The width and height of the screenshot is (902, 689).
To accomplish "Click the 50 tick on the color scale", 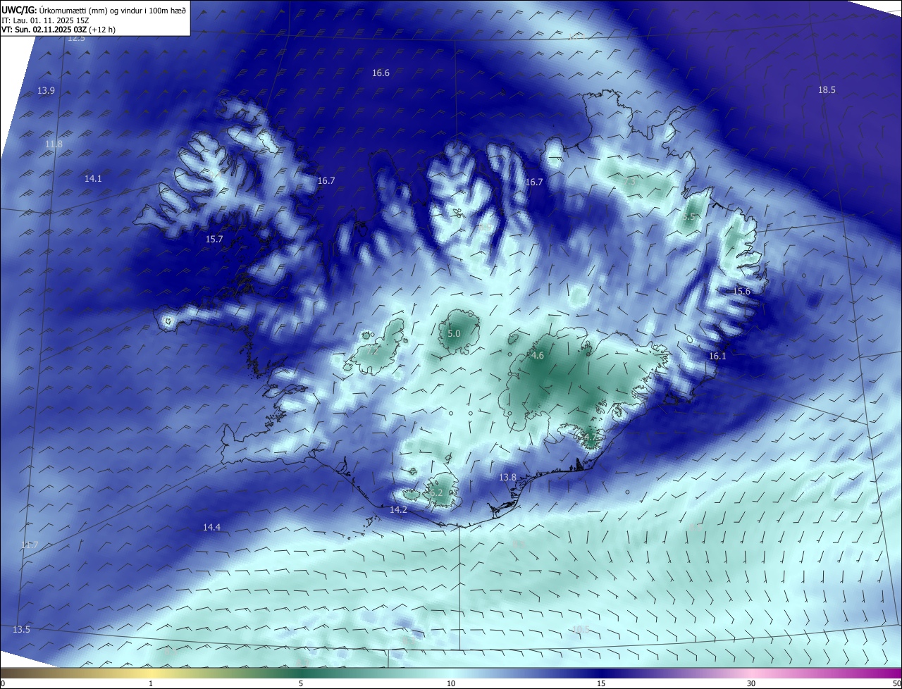I will [896, 683].
